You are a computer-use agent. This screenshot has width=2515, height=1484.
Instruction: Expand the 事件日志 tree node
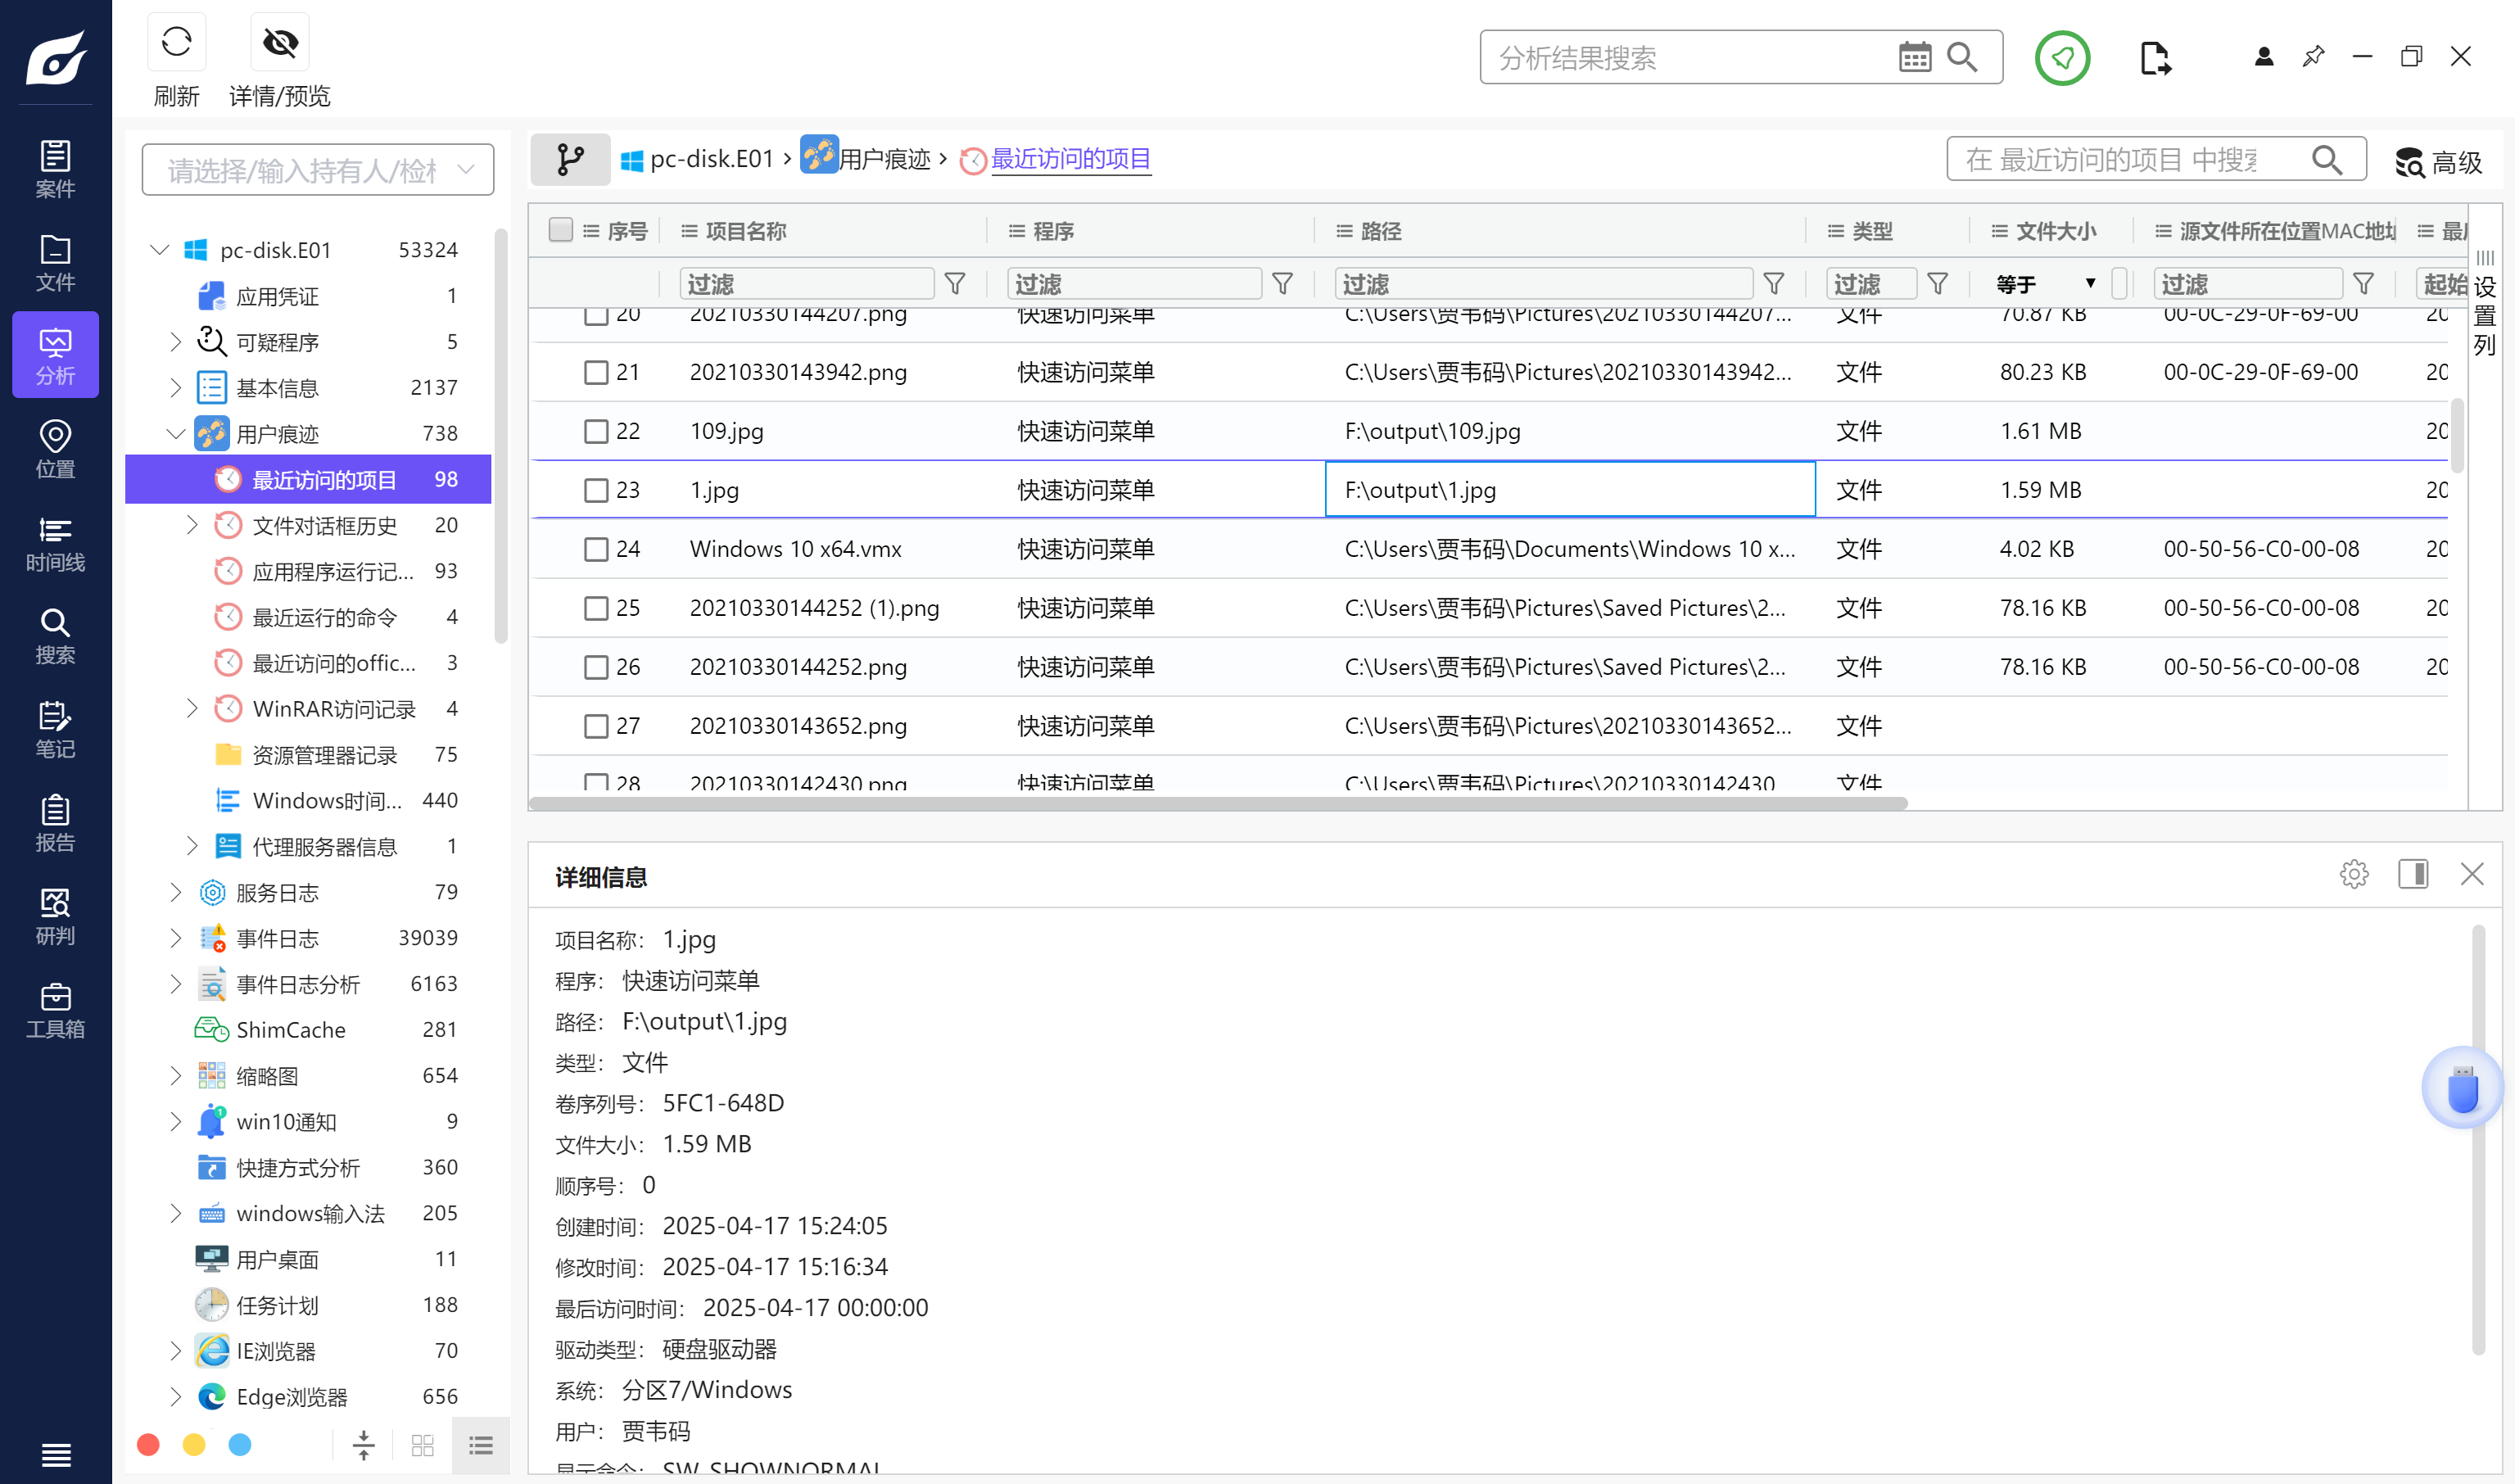pos(176,938)
